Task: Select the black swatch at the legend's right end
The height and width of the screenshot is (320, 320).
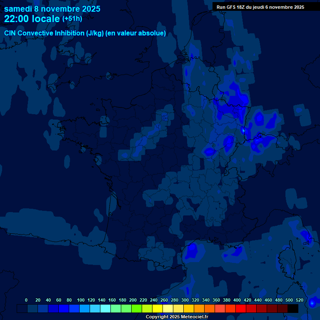Action: point(292,309)
